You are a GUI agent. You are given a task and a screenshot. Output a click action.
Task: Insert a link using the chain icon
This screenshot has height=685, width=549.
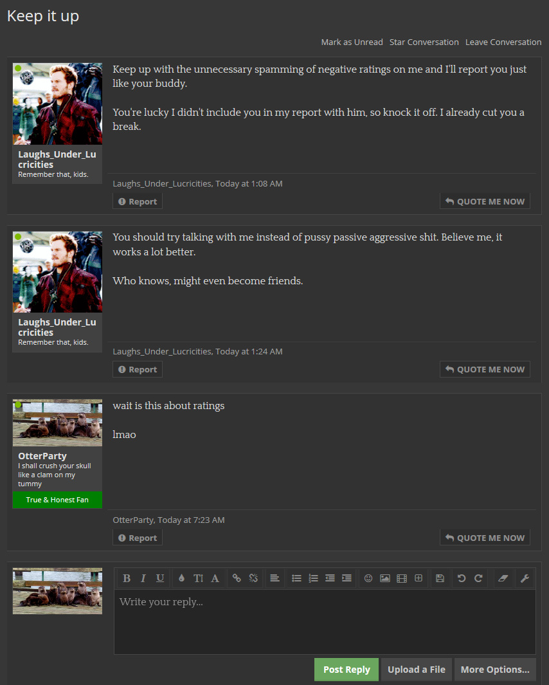pos(237,578)
